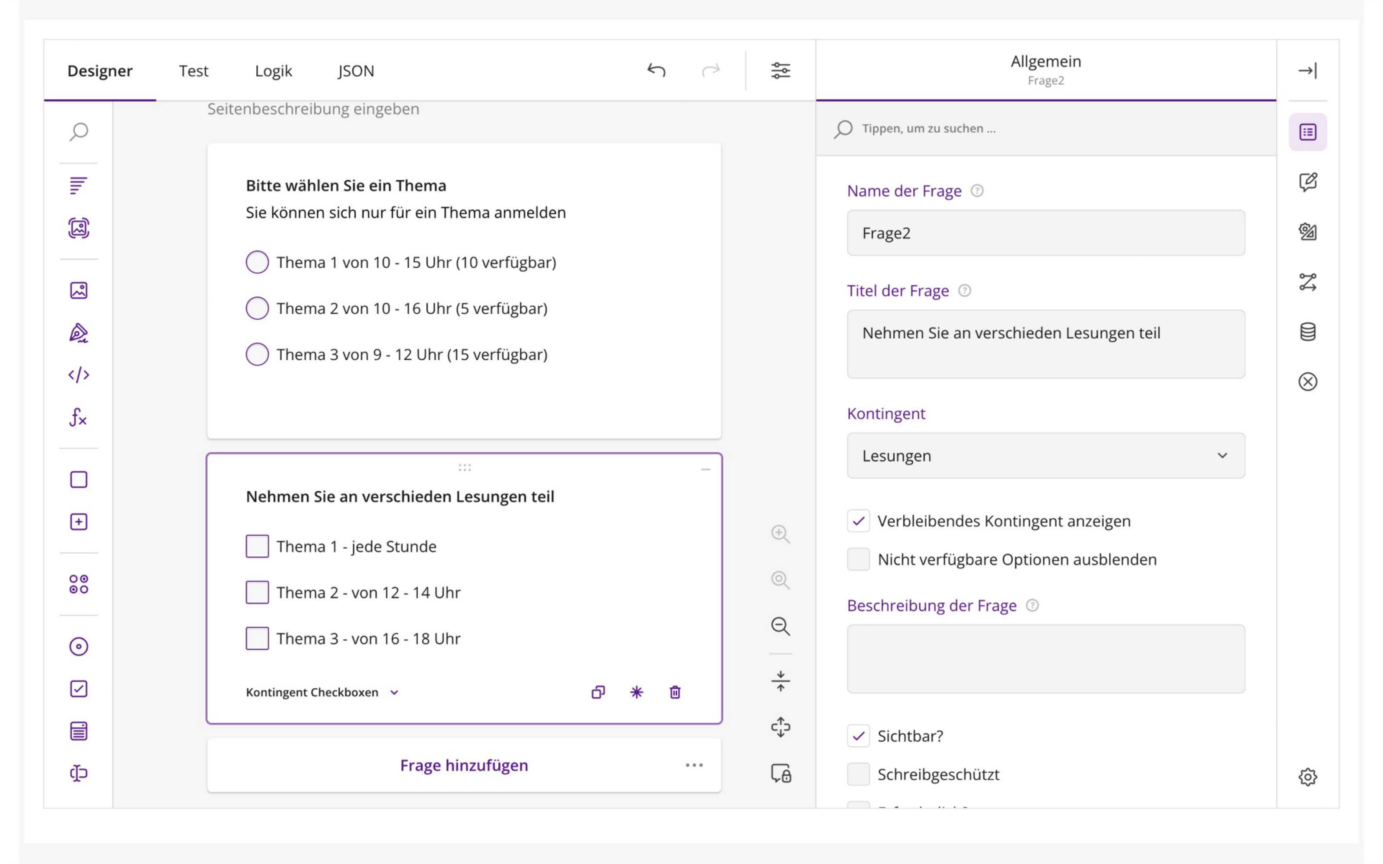The height and width of the screenshot is (864, 1383).
Task: Select radio Thema 2 von 10 - 16 Uhr
Action: 257,308
